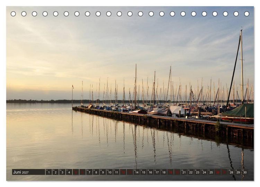This screenshot has width=260, height=187.
Task: Click the leftmost binding hole
Action: point(13,14)
